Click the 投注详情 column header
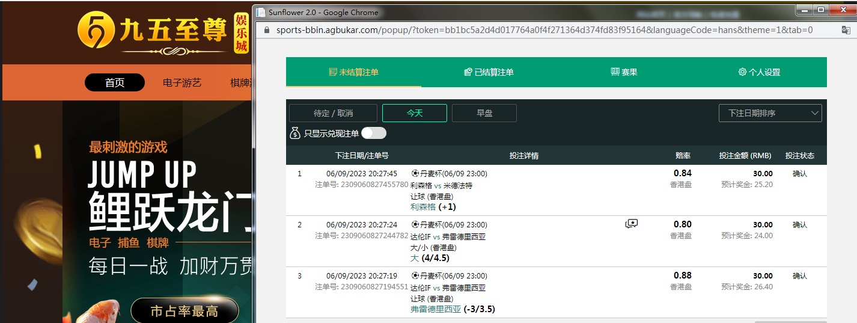The height and width of the screenshot is (323, 857). pyautogui.click(x=524, y=156)
